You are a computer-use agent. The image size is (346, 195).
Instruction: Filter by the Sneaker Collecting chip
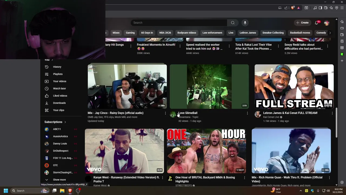pos(273,33)
